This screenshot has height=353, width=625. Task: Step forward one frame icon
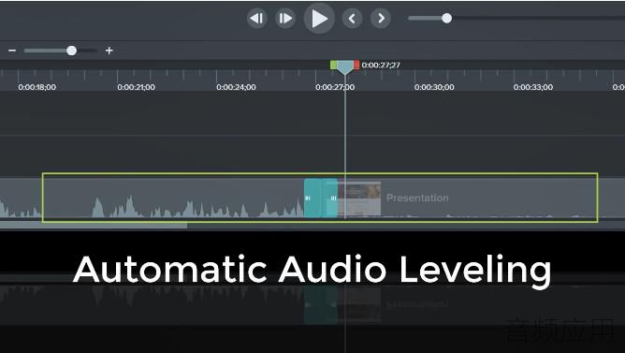pos(285,19)
